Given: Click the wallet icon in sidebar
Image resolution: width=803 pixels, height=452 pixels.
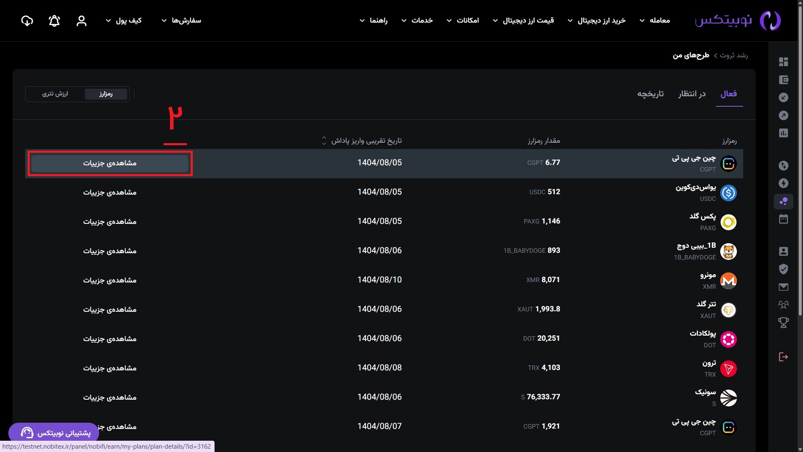Looking at the screenshot, I should click(783, 80).
